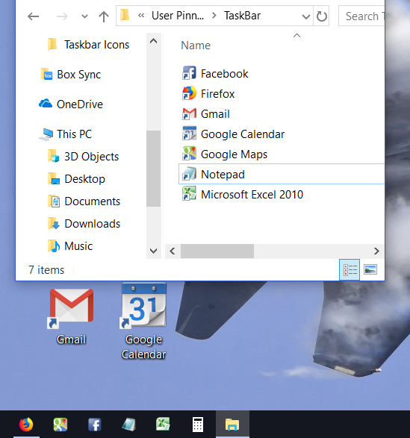Open Desktop folder in sidebar
Viewport: 410px width, 438px height.
point(76,179)
